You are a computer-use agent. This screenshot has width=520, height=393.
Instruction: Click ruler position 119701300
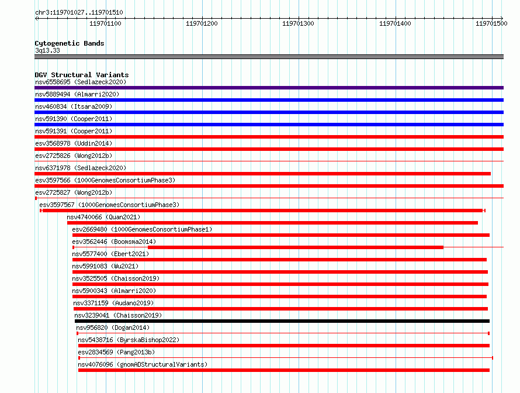(x=298, y=23)
